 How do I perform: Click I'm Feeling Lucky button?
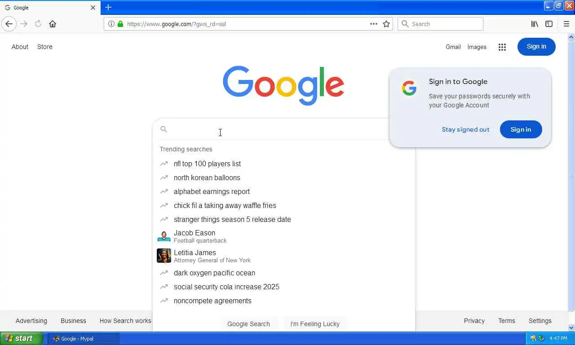pos(315,324)
